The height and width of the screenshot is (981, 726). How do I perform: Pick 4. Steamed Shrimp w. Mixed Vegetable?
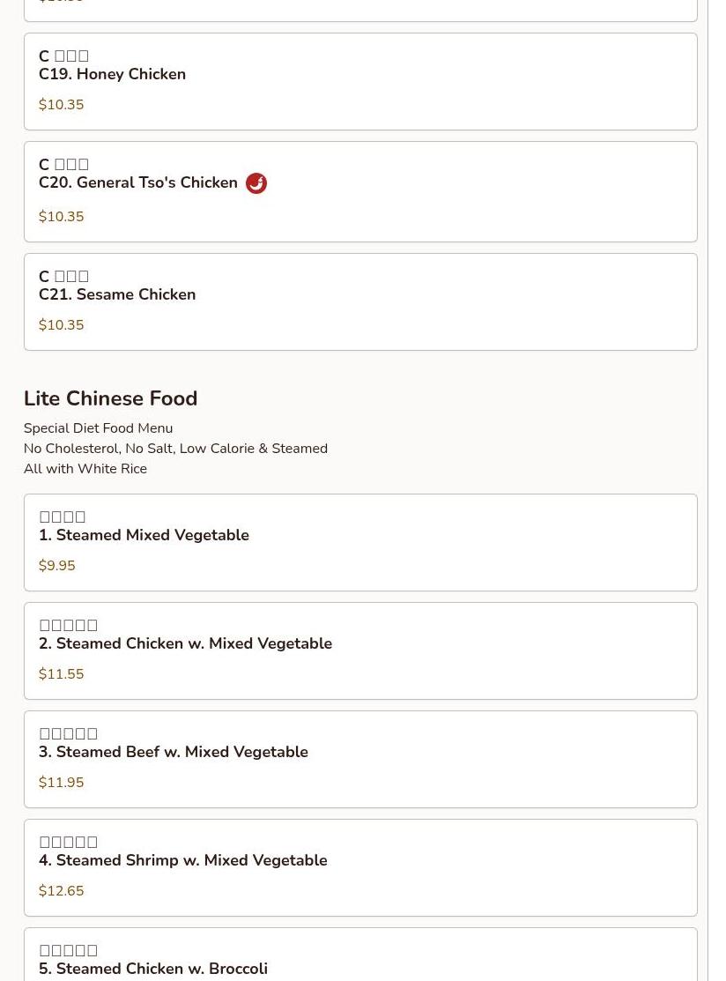182,861
